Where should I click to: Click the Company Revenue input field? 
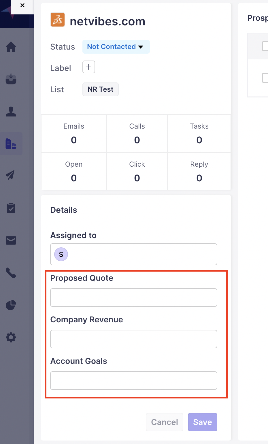point(134,339)
